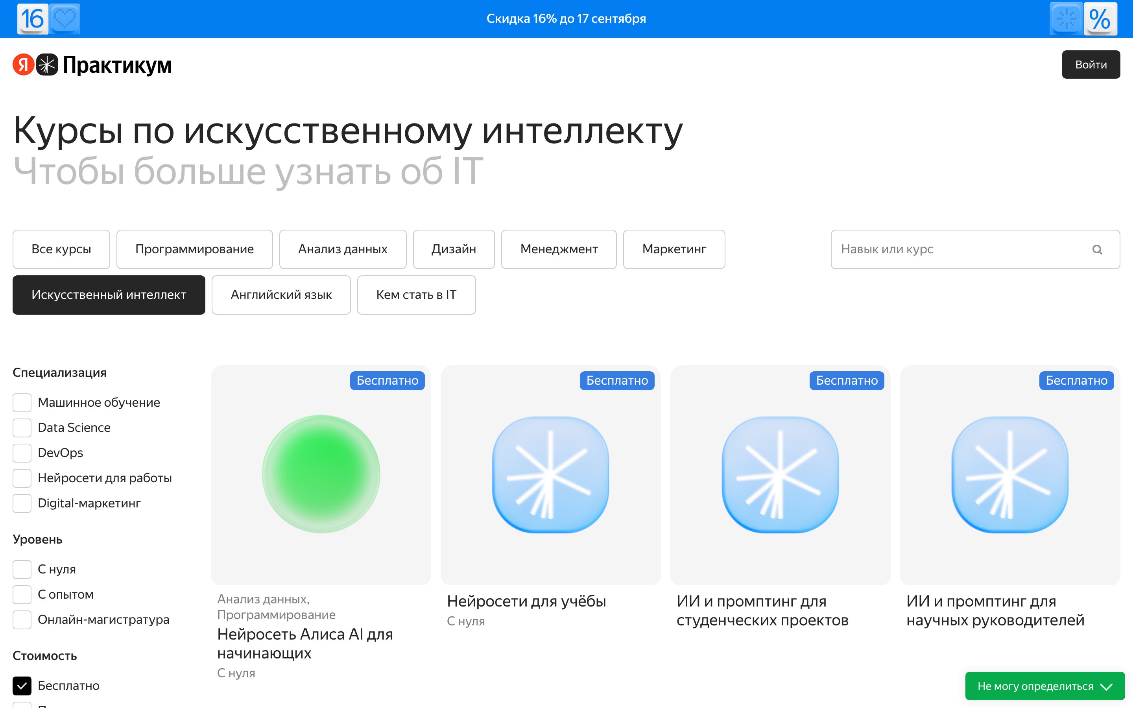Select the 'Программирование' category
This screenshot has width=1133, height=708.
195,249
